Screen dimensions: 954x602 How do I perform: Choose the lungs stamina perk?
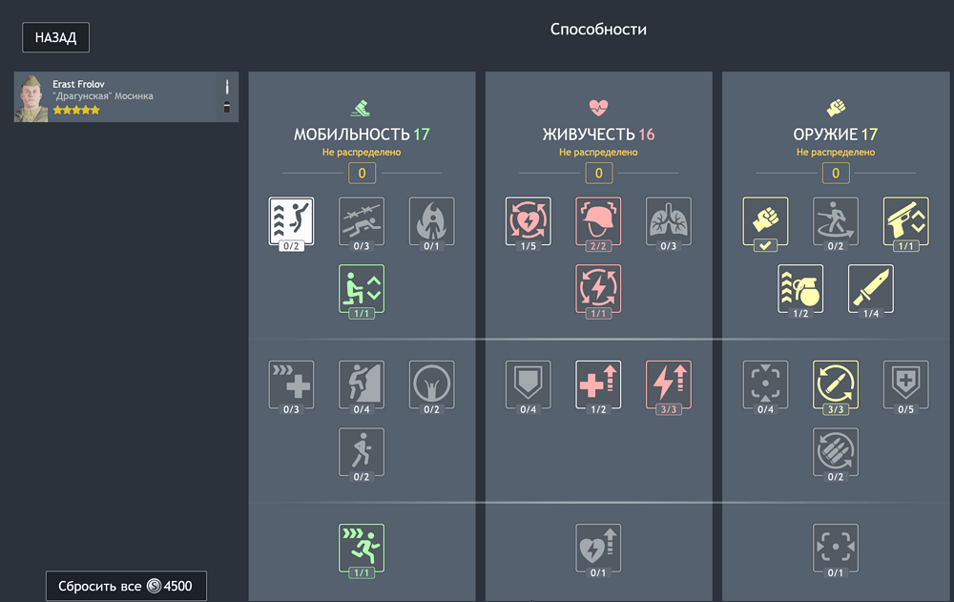[668, 221]
